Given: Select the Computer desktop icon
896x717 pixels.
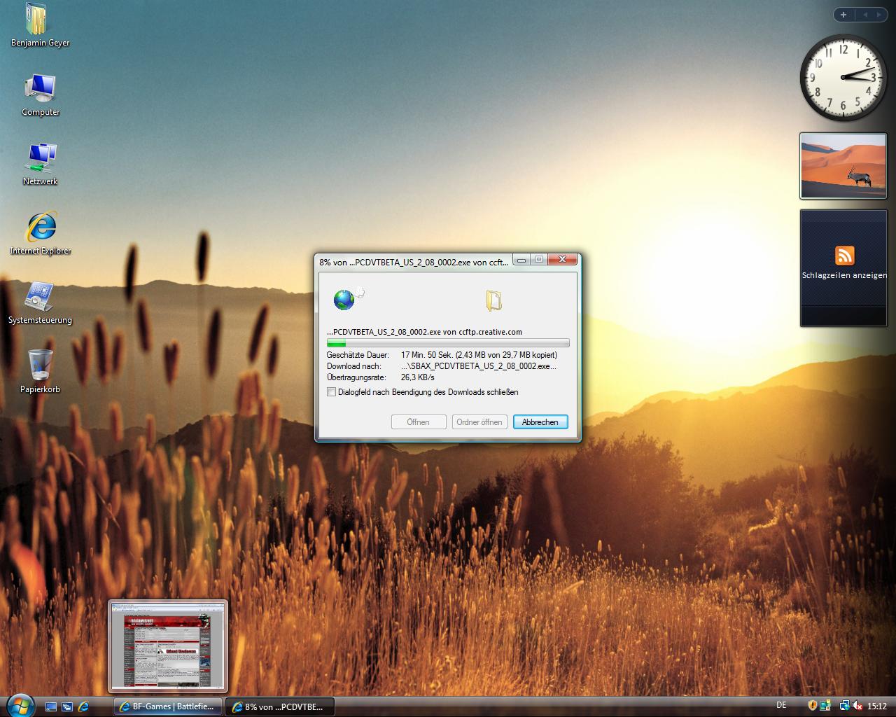Looking at the screenshot, I should pos(40,95).
